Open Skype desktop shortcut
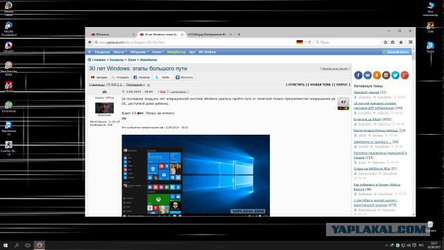 (430, 47)
